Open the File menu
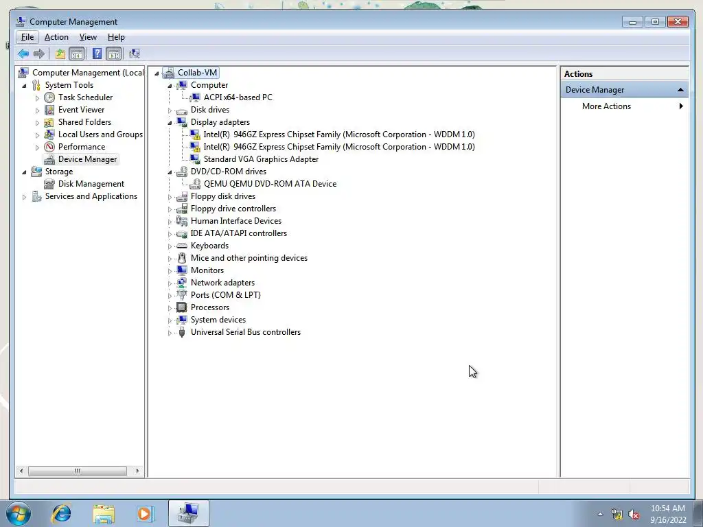 (27, 37)
